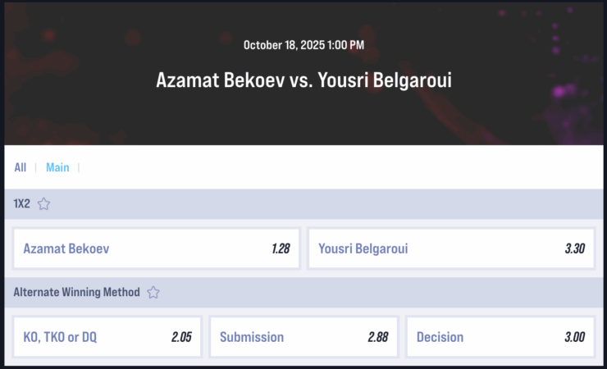Tap the 2.88 Submission odds

click(x=377, y=337)
